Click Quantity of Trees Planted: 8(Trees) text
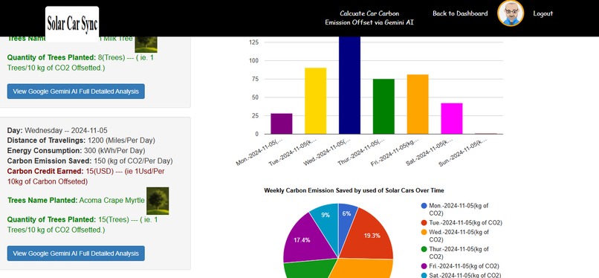The width and height of the screenshot is (599, 278). (x=80, y=62)
